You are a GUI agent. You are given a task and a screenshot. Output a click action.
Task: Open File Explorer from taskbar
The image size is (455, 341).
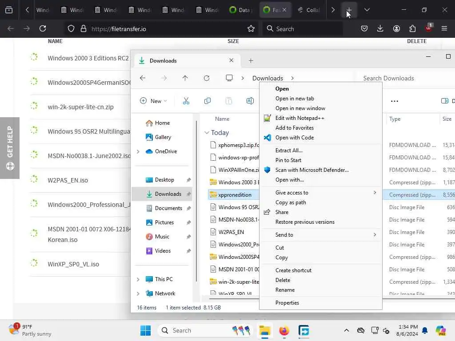point(265,330)
